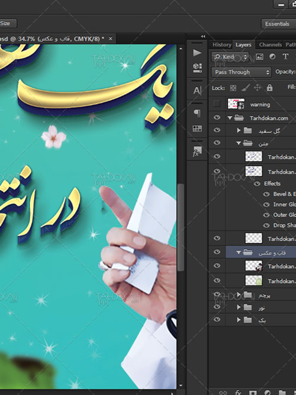Click folder icon of نور group
The width and height of the screenshot is (296, 395).
(247, 307)
